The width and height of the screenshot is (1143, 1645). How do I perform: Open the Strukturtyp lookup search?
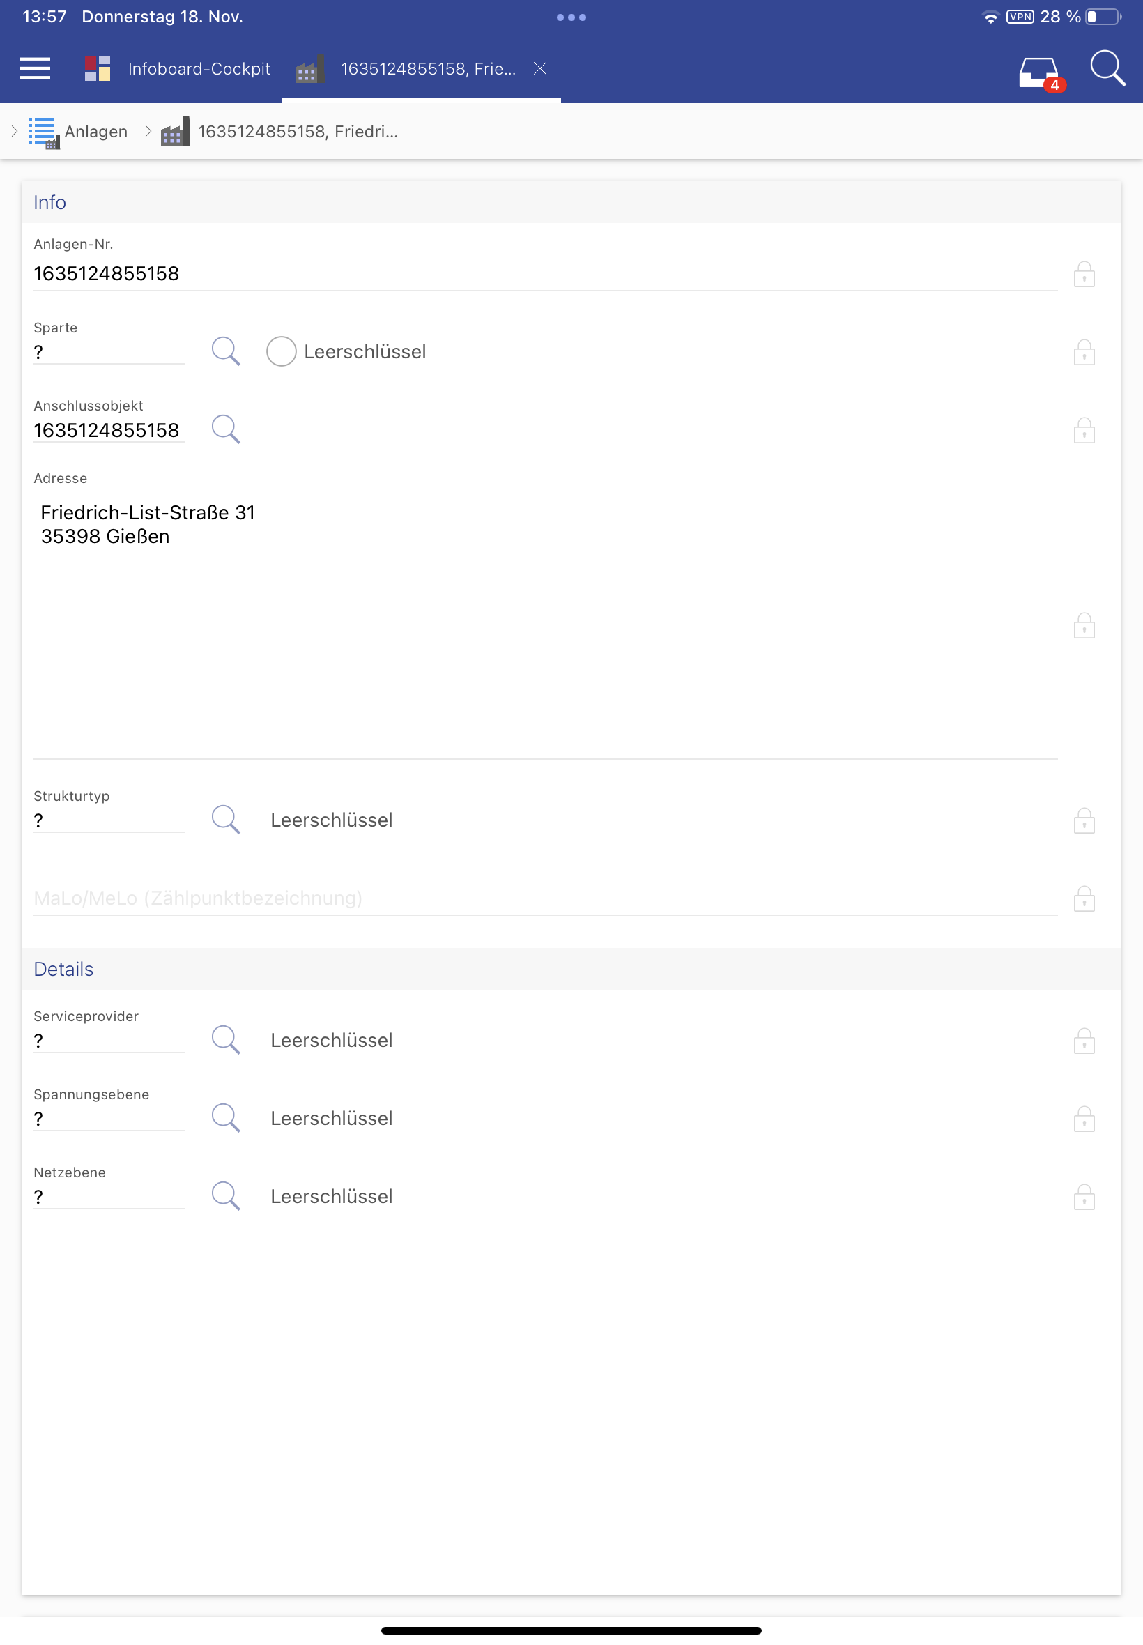[x=226, y=820]
